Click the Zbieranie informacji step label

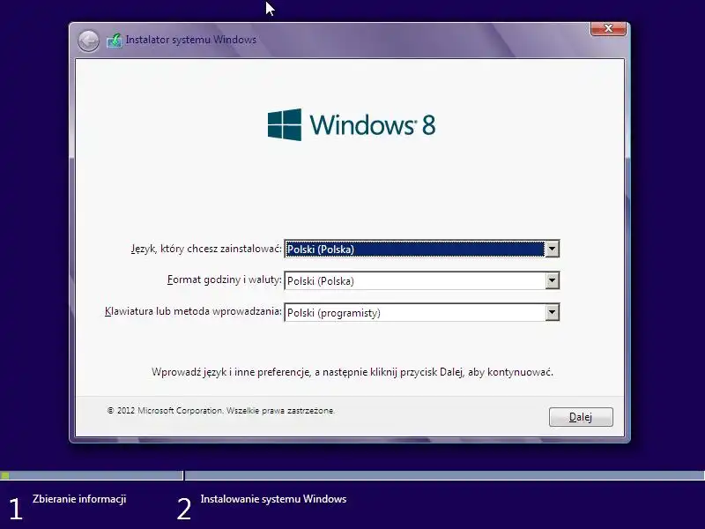pyautogui.click(x=79, y=499)
